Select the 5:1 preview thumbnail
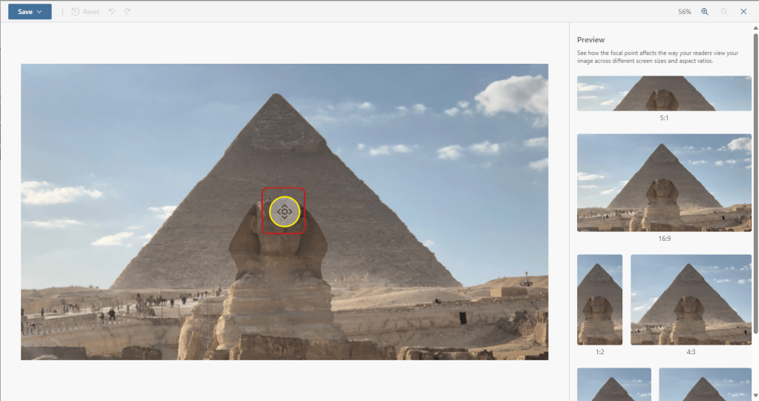 point(664,93)
